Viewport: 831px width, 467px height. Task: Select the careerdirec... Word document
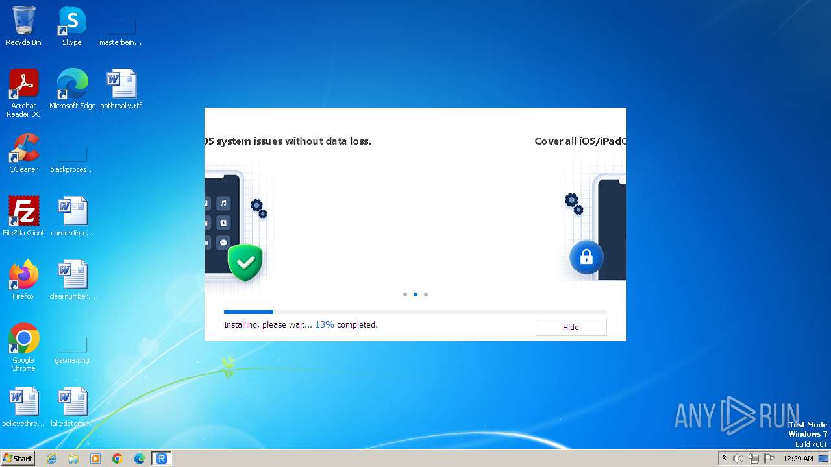72,217
